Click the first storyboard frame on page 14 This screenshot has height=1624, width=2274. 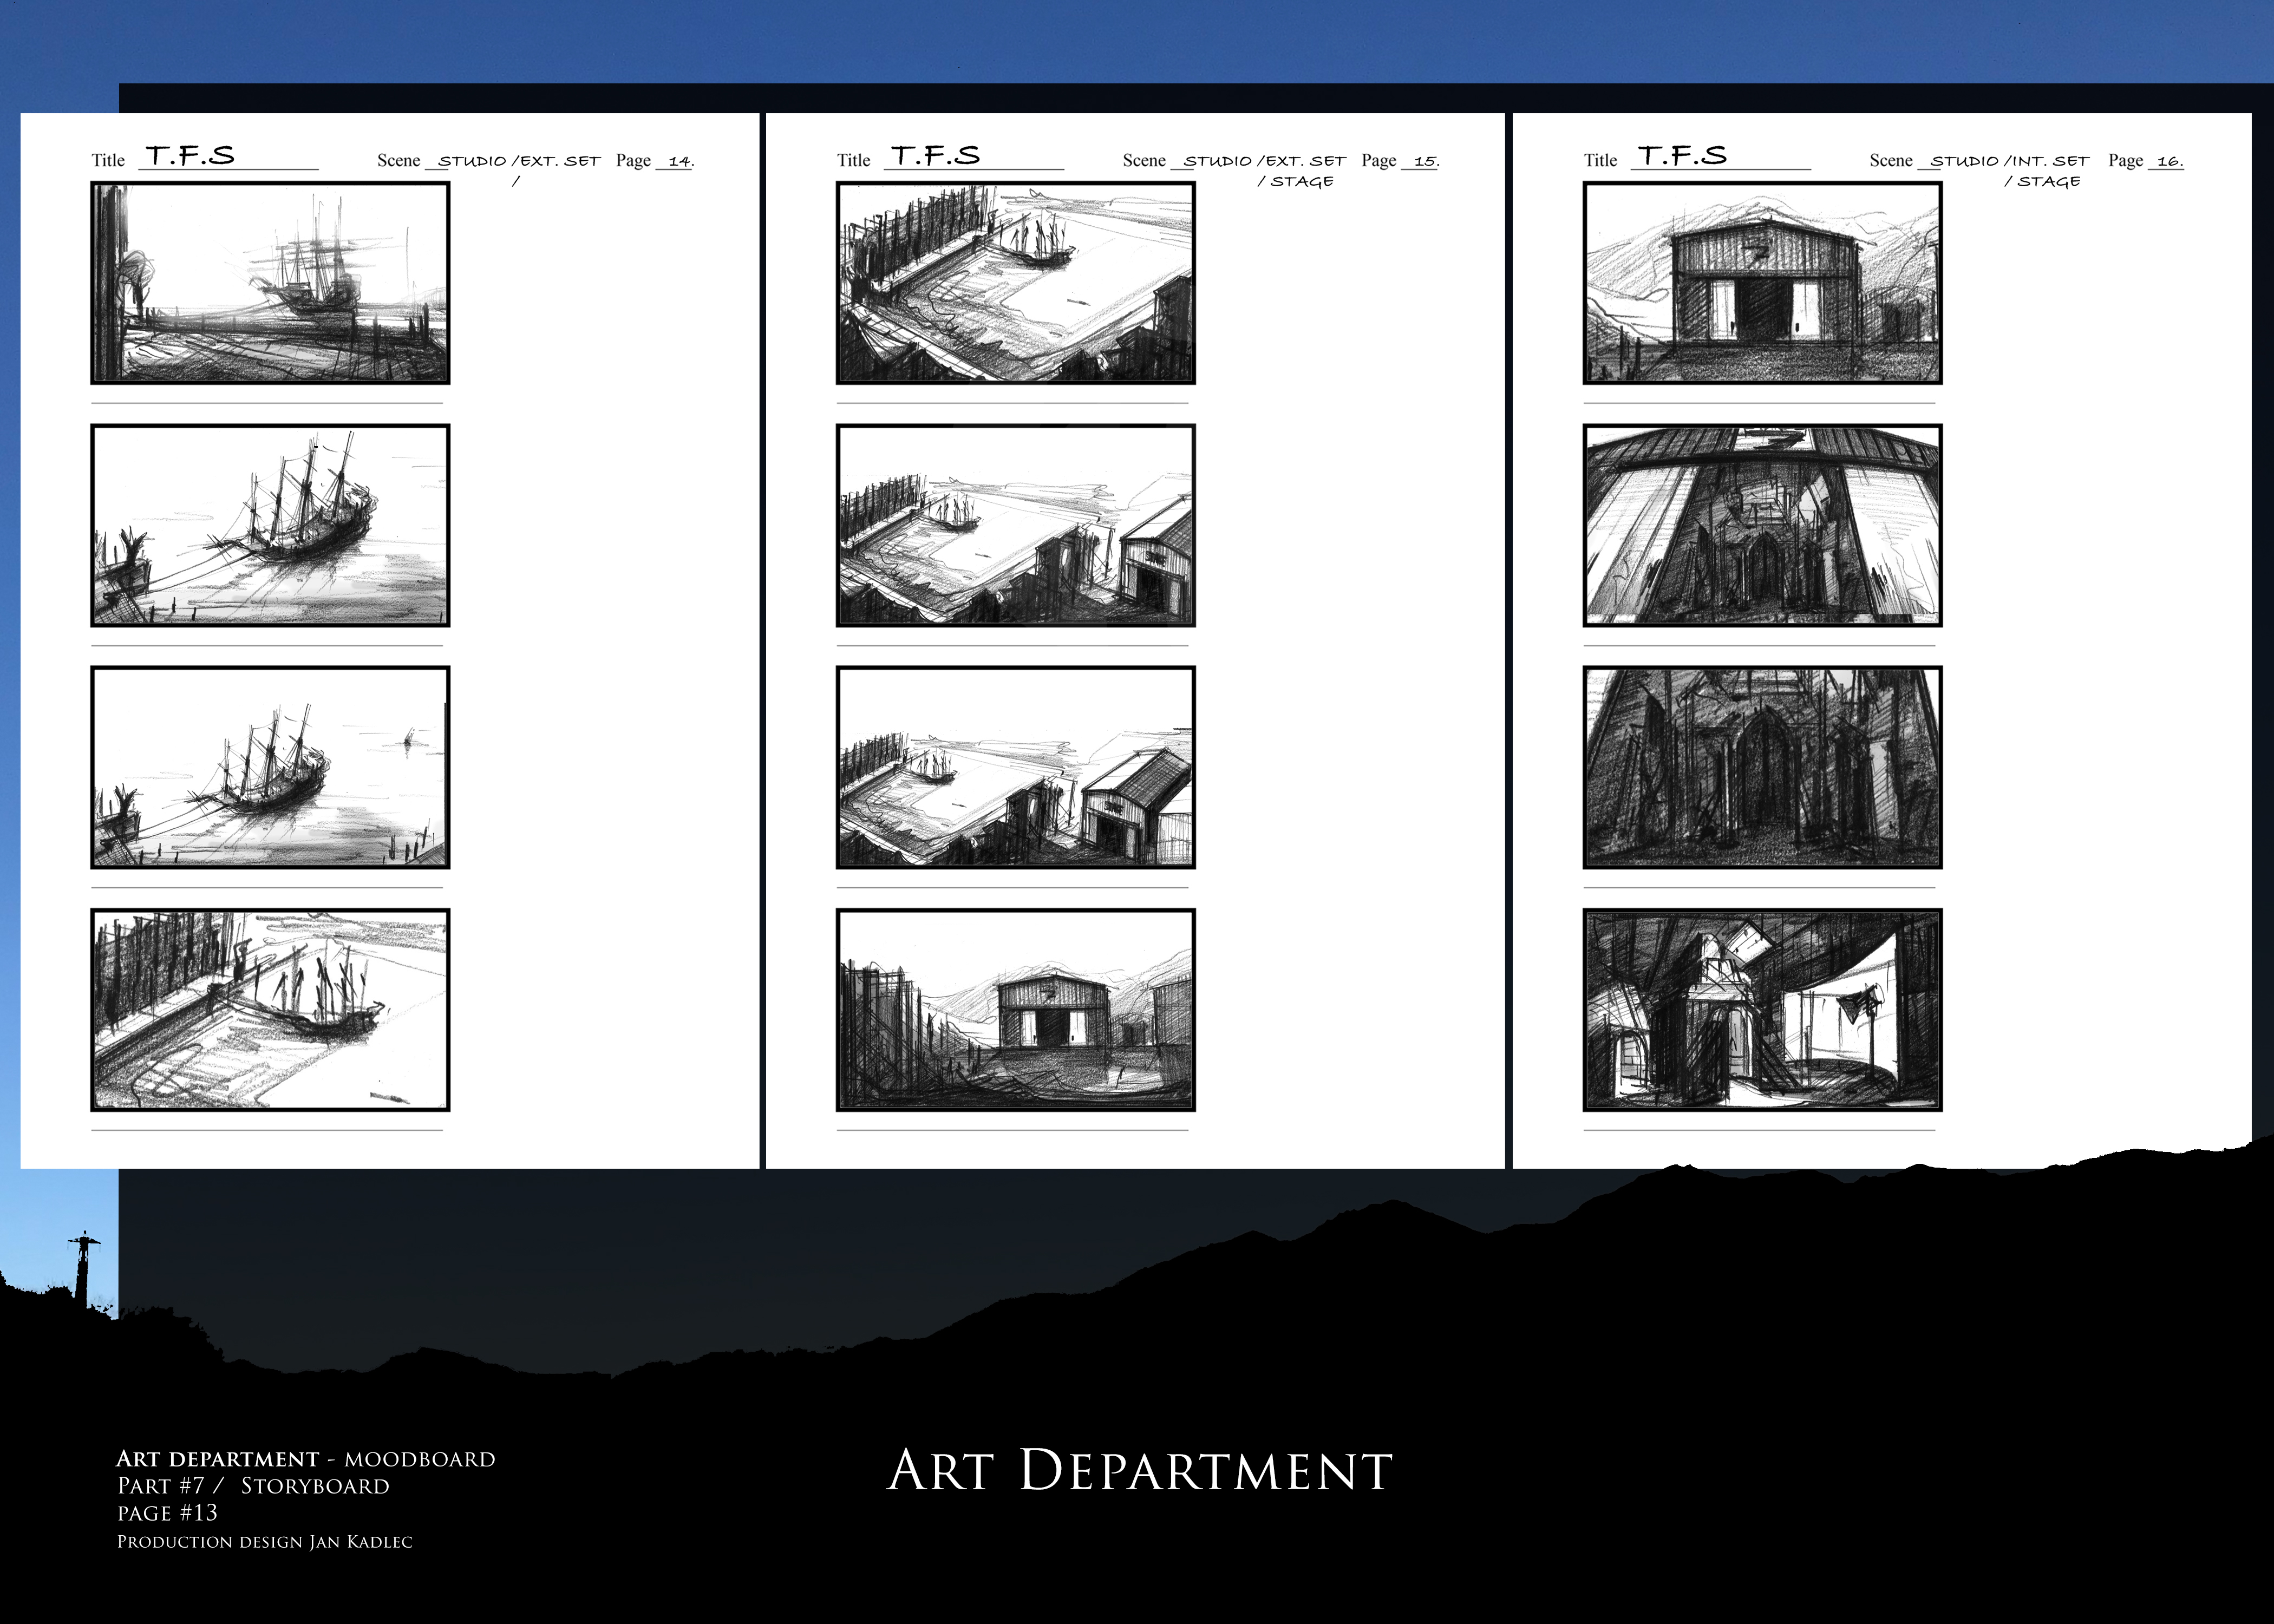pyautogui.click(x=270, y=283)
